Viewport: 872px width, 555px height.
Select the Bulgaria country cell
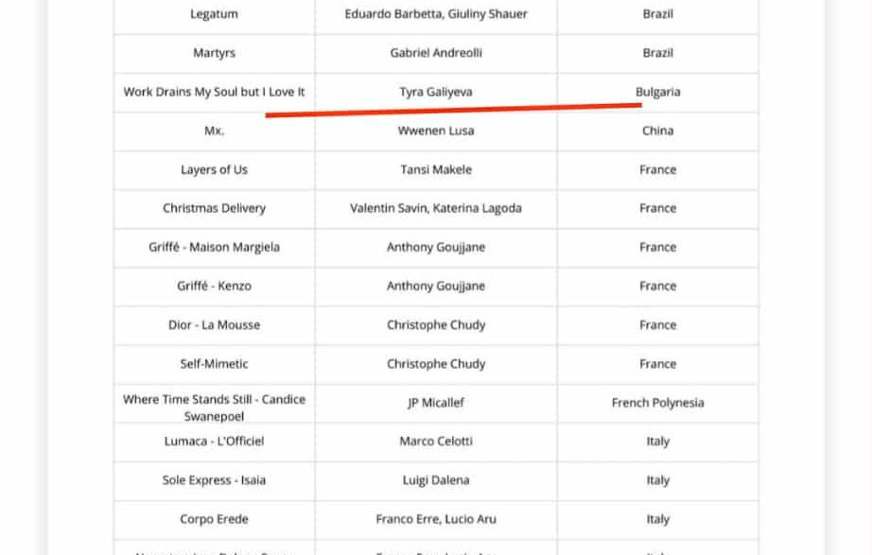657,92
